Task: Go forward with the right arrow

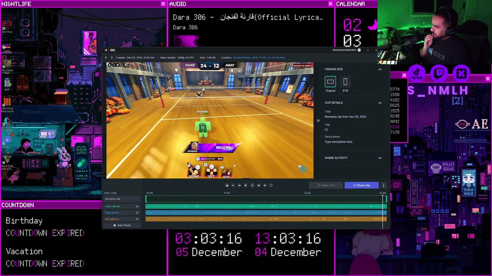Action: tap(111, 58)
